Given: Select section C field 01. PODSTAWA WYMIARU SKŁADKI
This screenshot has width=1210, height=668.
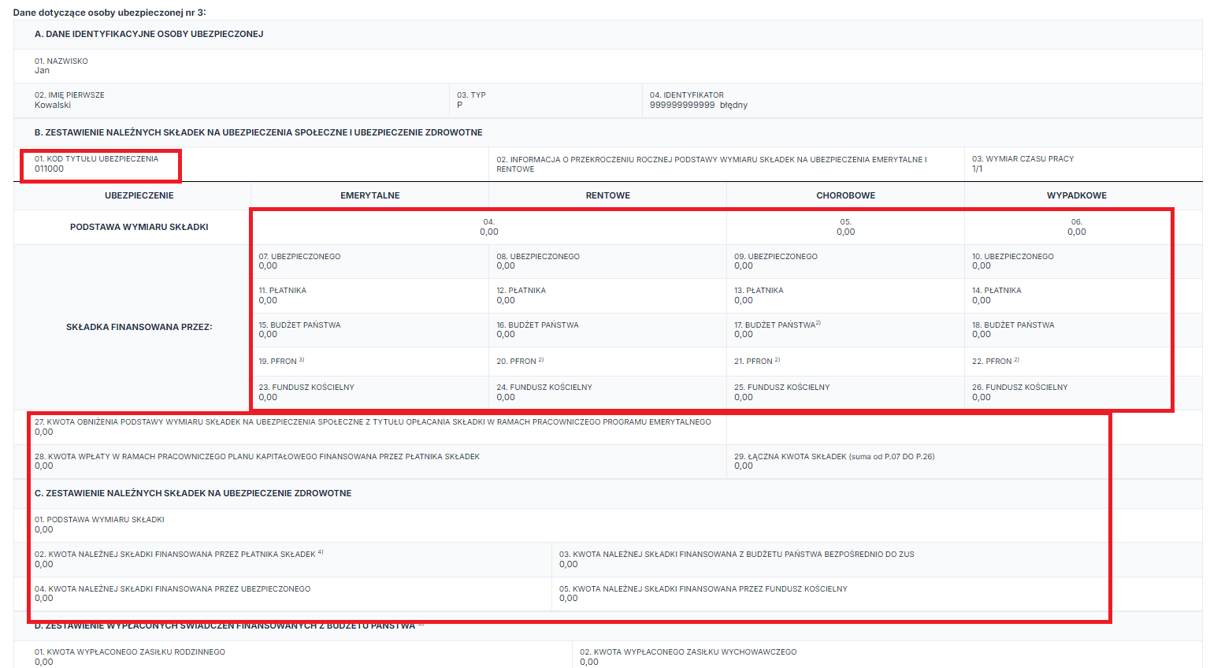Looking at the screenshot, I should (x=607, y=525).
